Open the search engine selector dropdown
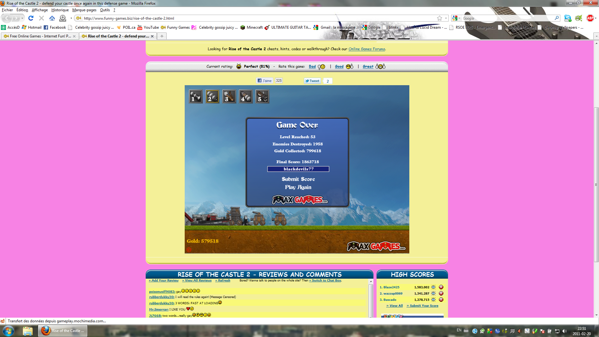 [459, 18]
